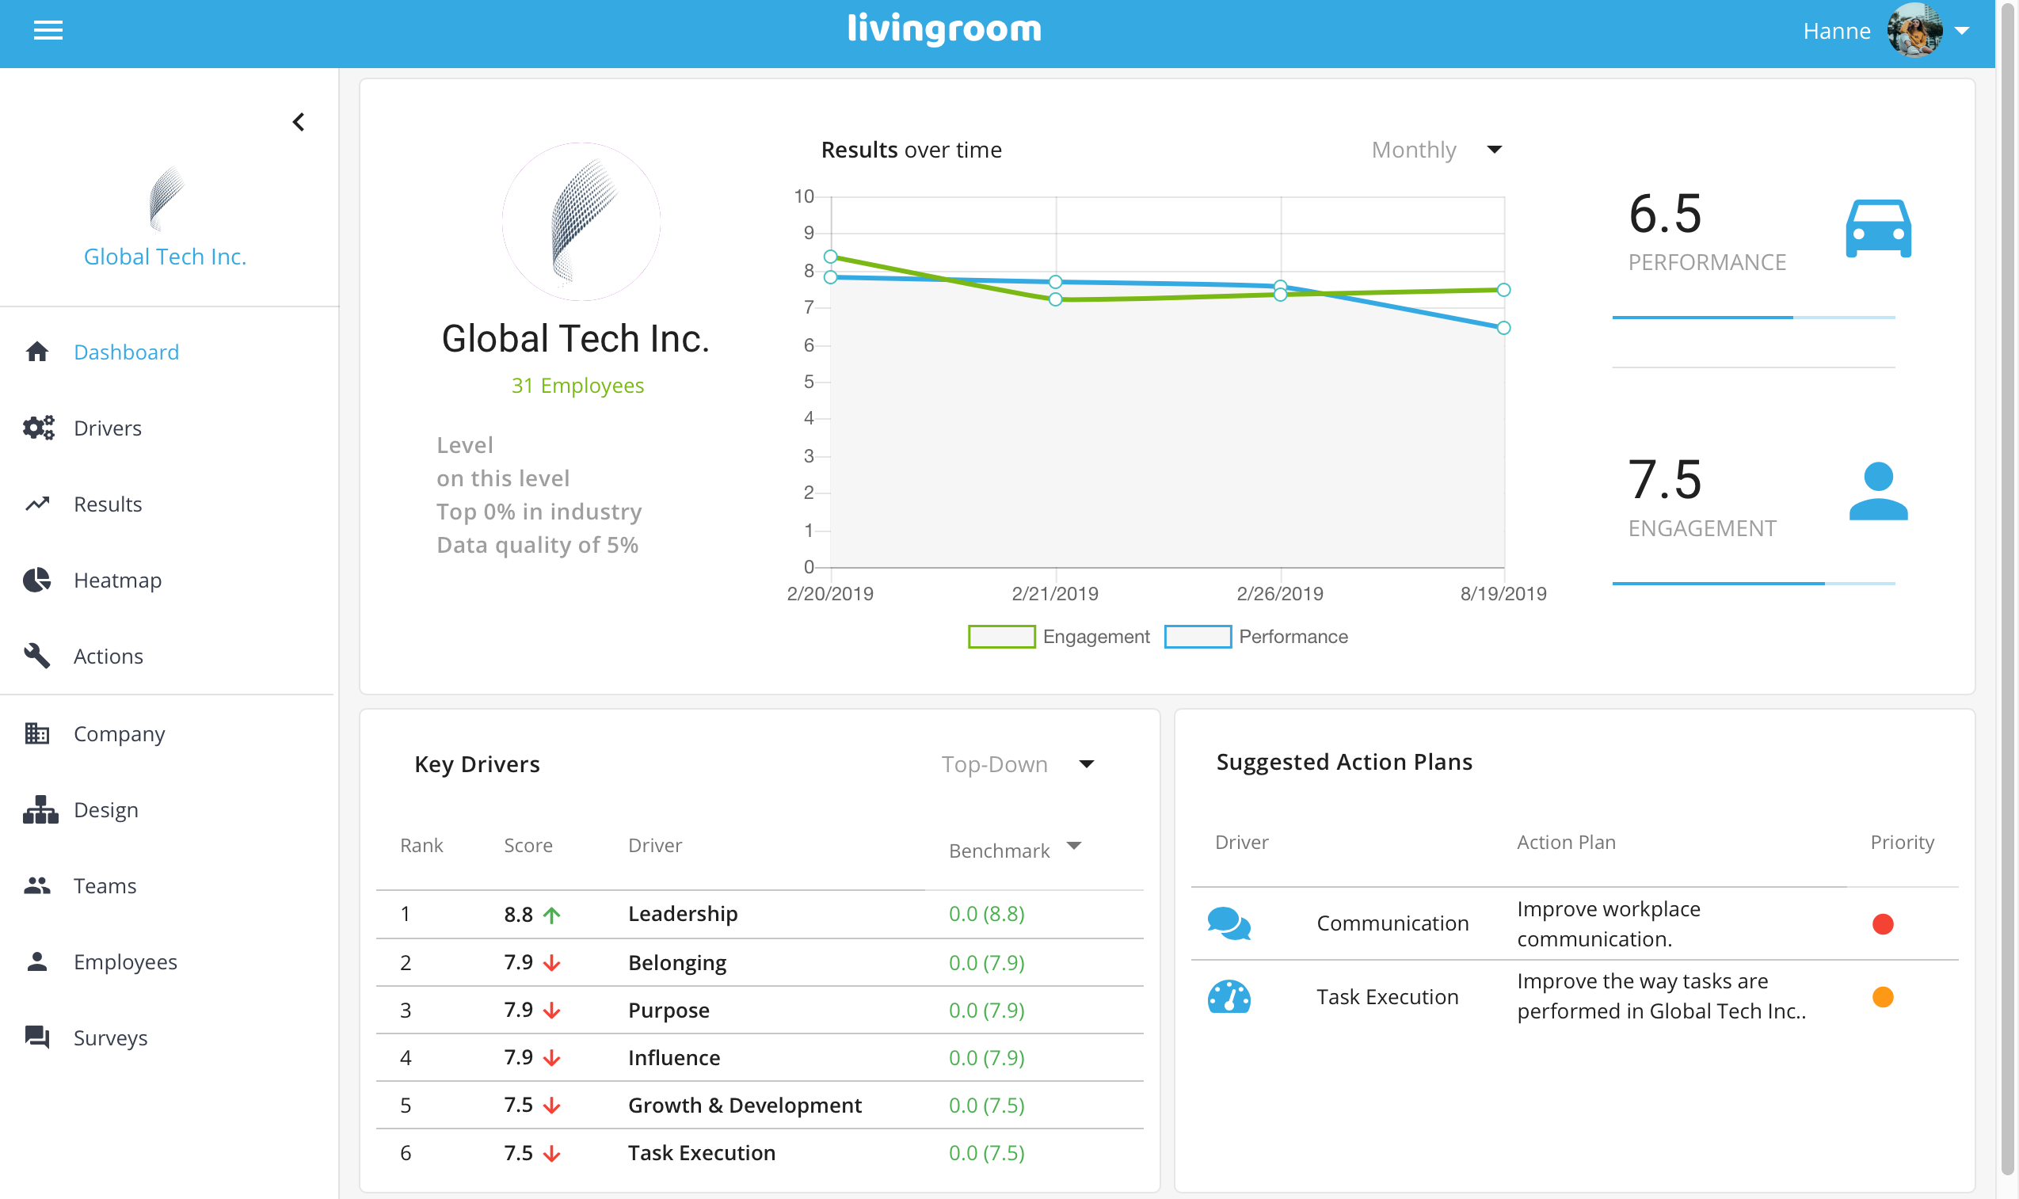Click the Communication chat bubbles icon
The image size is (2019, 1199).
coord(1228,923)
